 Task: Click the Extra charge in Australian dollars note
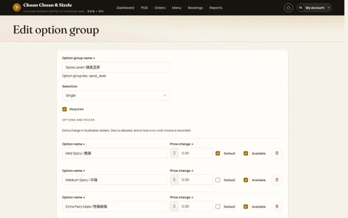(x=126, y=130)
